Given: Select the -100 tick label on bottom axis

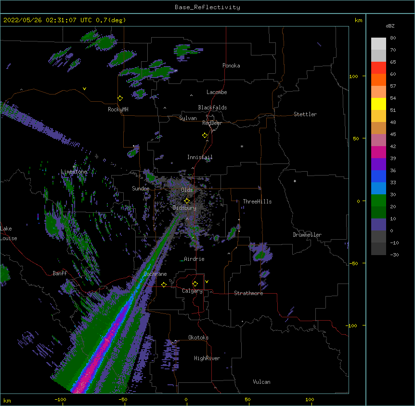Looking at the screenshot, I should click(x=60, y=399).
